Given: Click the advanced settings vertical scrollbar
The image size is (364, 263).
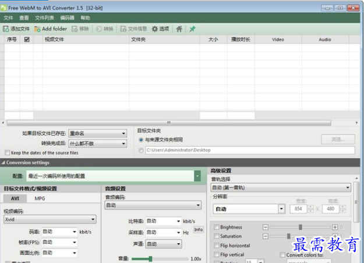Looking at the screenshot, I should [x=356, y=202].
